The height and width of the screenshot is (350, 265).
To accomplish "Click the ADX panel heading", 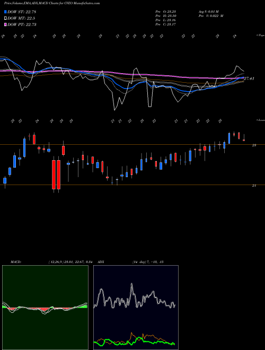I will point(101,261).
